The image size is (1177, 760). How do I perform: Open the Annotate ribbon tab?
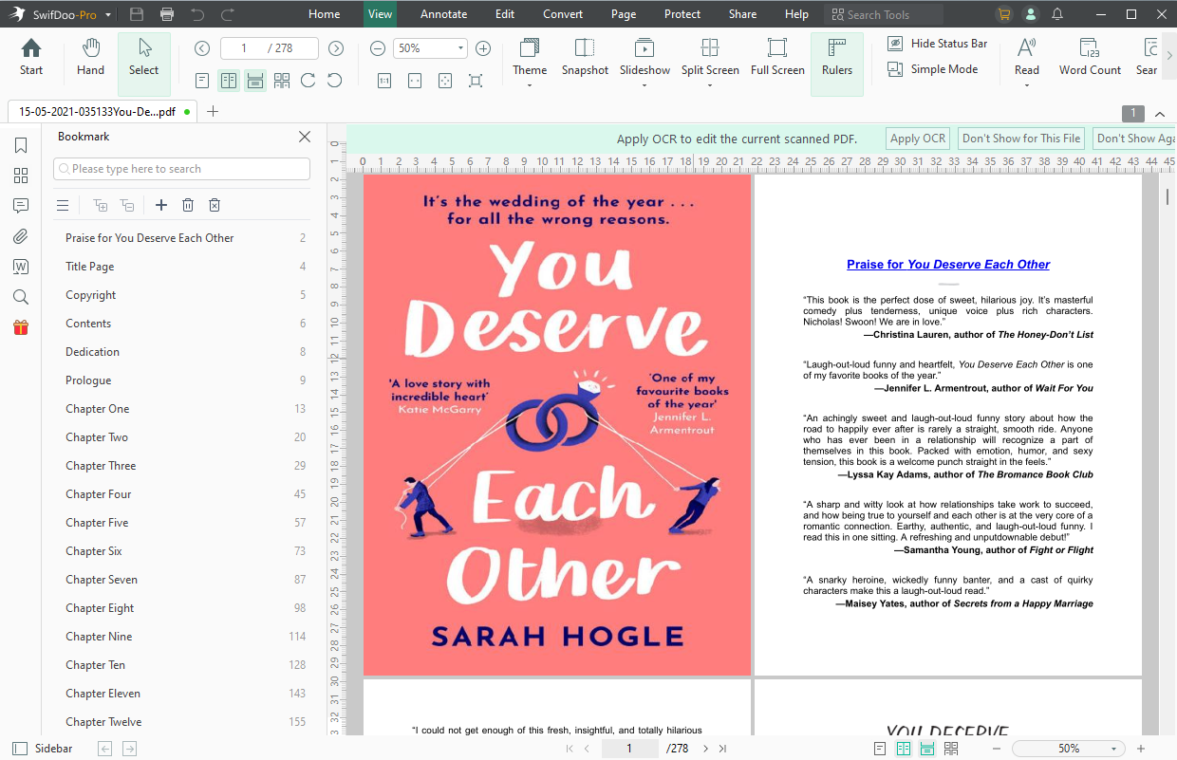click(x=444, y=14)
